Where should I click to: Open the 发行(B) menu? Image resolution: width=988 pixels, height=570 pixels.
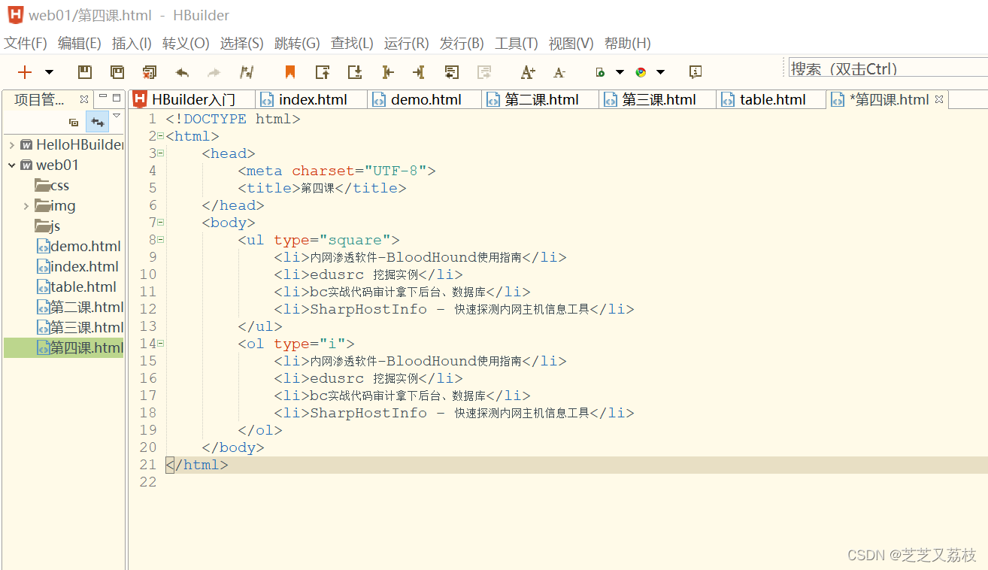click(x=462, y=44)
